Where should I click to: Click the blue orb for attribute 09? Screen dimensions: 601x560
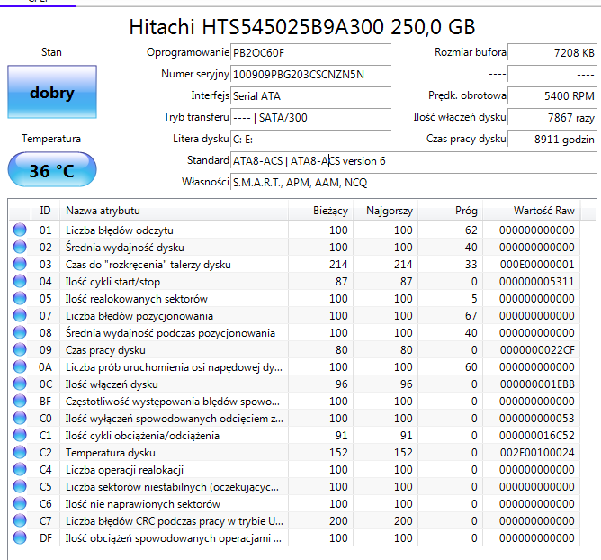(x=20, y=349)
